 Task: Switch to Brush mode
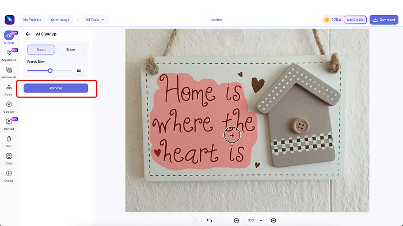pyautogui.click(x=41, y=49)
